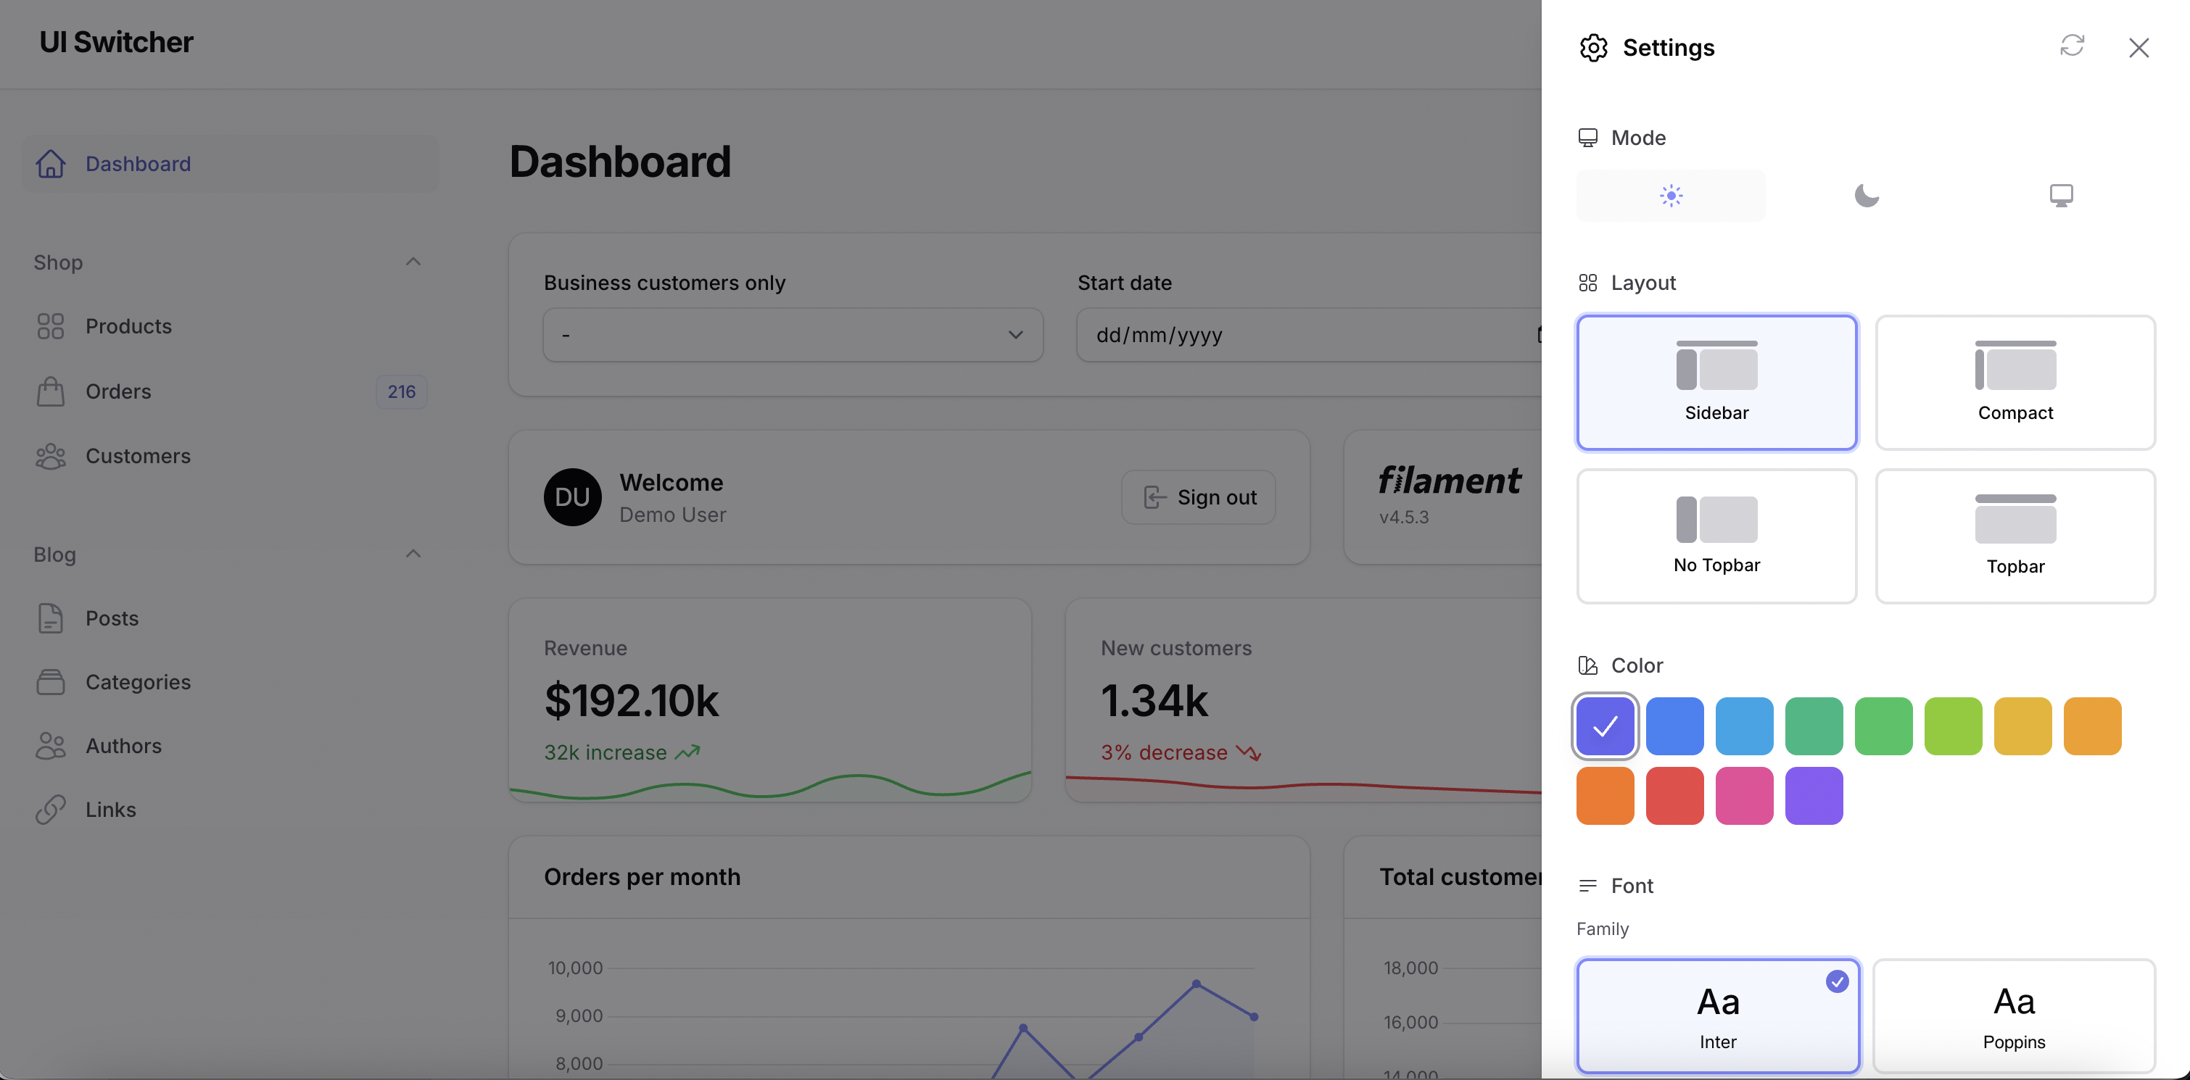This screenshot has height=1080, width=2190.
Task: Pick the red color swatch
Action: [x=1675, y=795]
